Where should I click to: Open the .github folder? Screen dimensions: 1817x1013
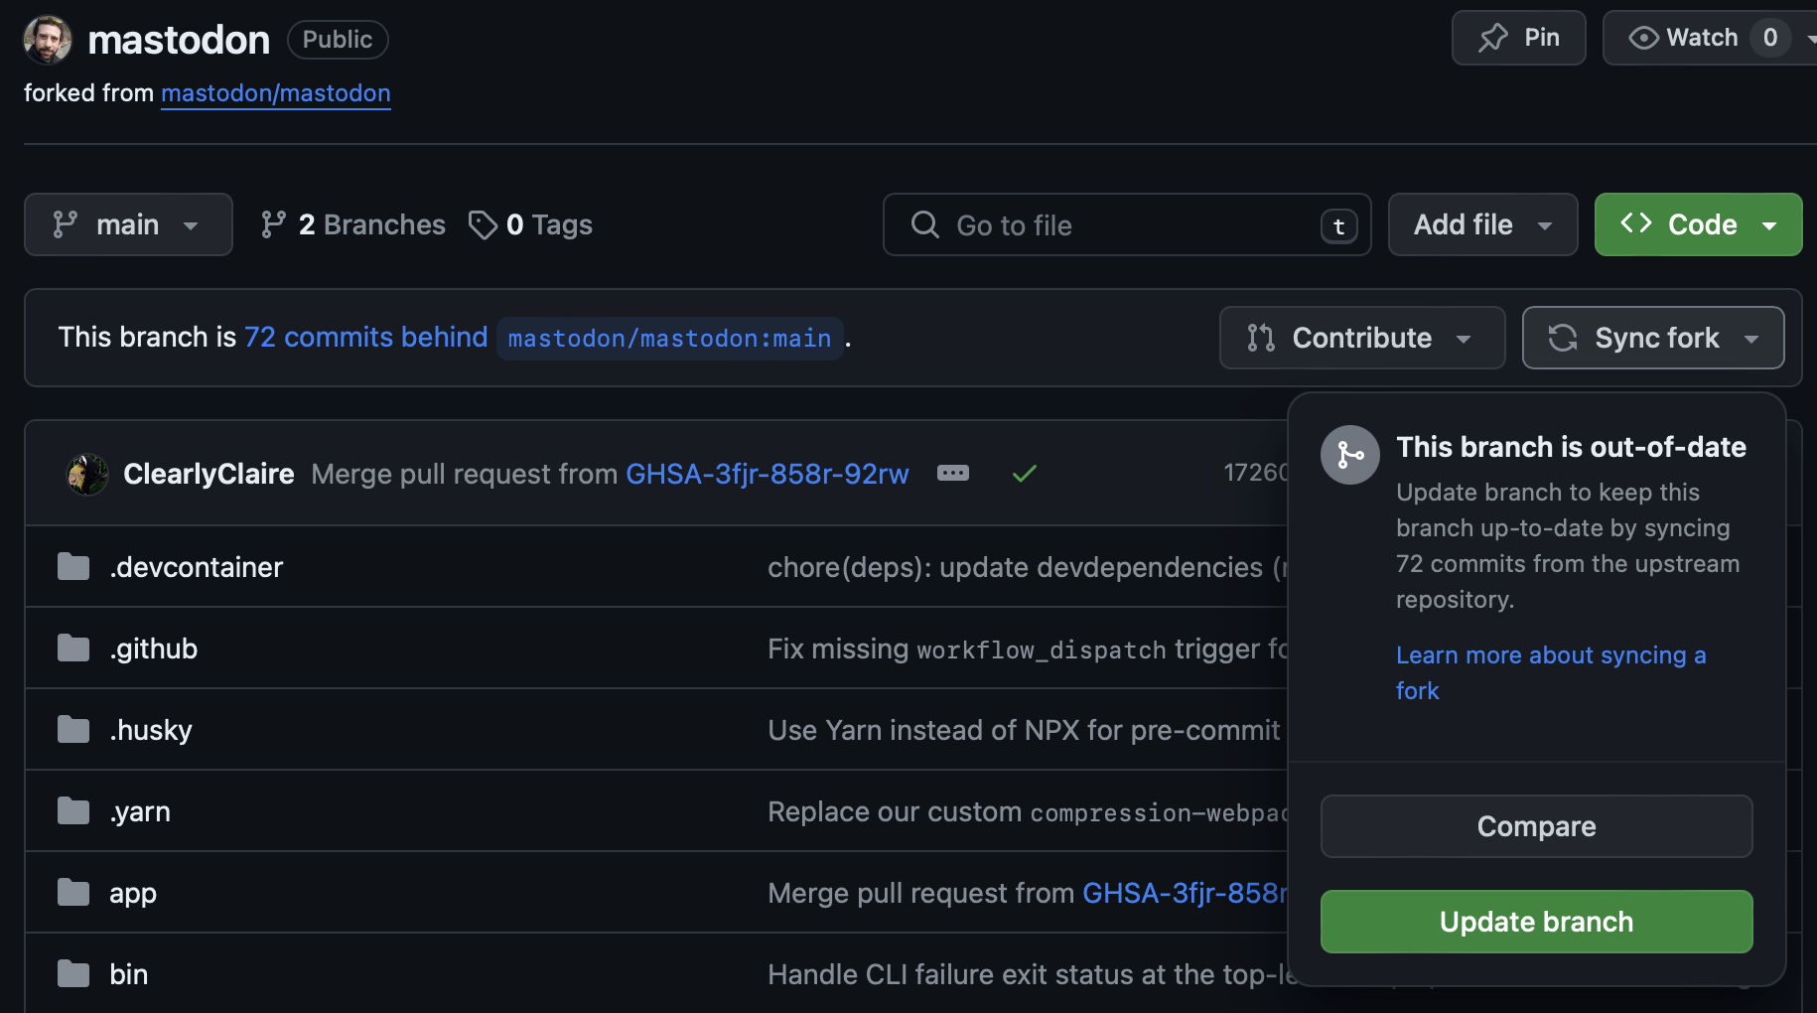pyautogui.click(x=154, y=649)
